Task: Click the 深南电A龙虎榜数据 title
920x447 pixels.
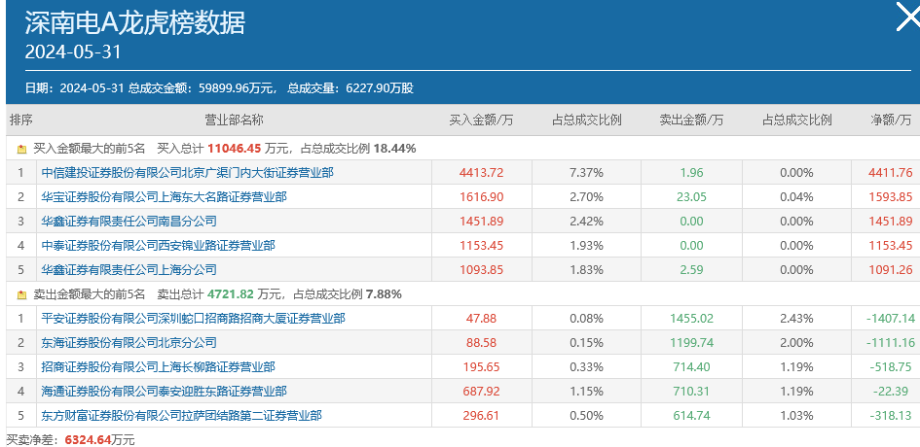Action: (134, 22)
